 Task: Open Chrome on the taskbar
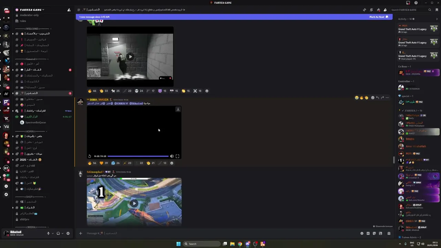coord(240,244)
